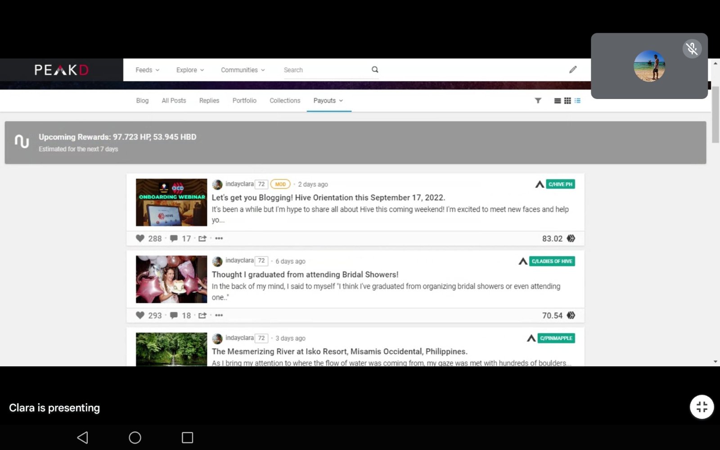Open the PeakD logo home link
The image size is (720, 450).
click(x=62, y=70)
